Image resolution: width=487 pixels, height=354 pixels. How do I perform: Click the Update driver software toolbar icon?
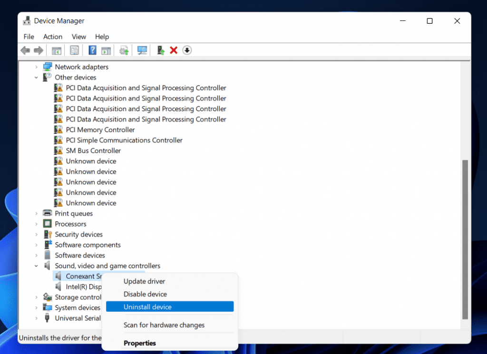tap(124, 50)
